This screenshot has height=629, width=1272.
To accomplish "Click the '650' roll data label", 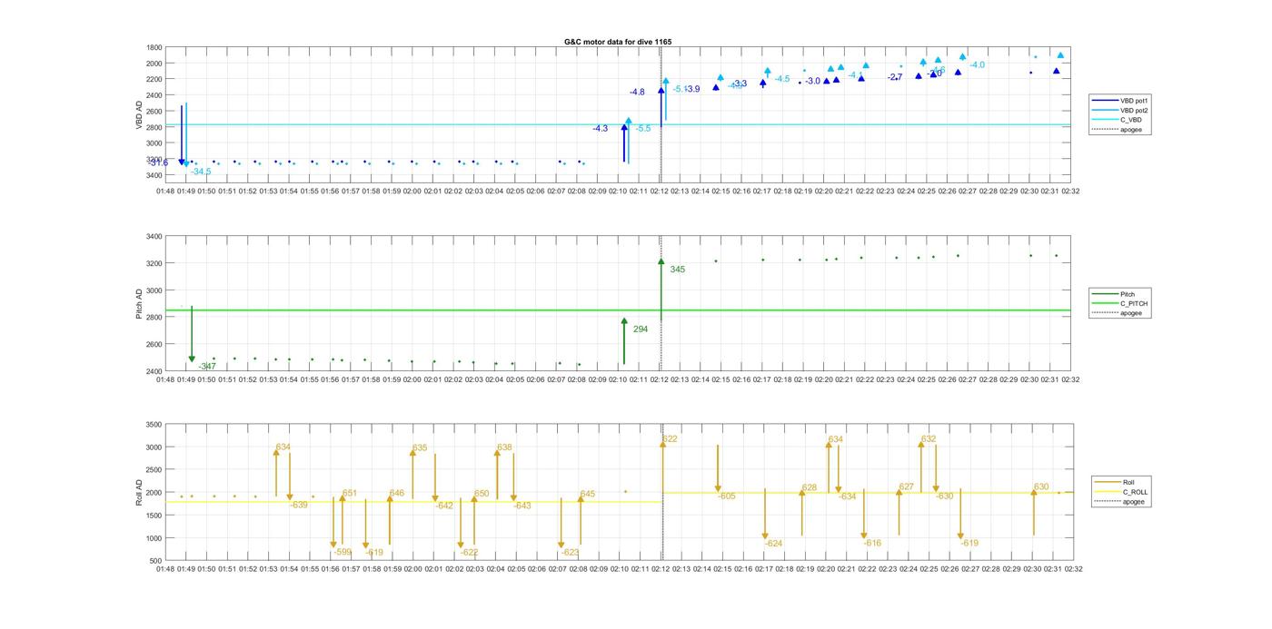I will tap(482, 495).
